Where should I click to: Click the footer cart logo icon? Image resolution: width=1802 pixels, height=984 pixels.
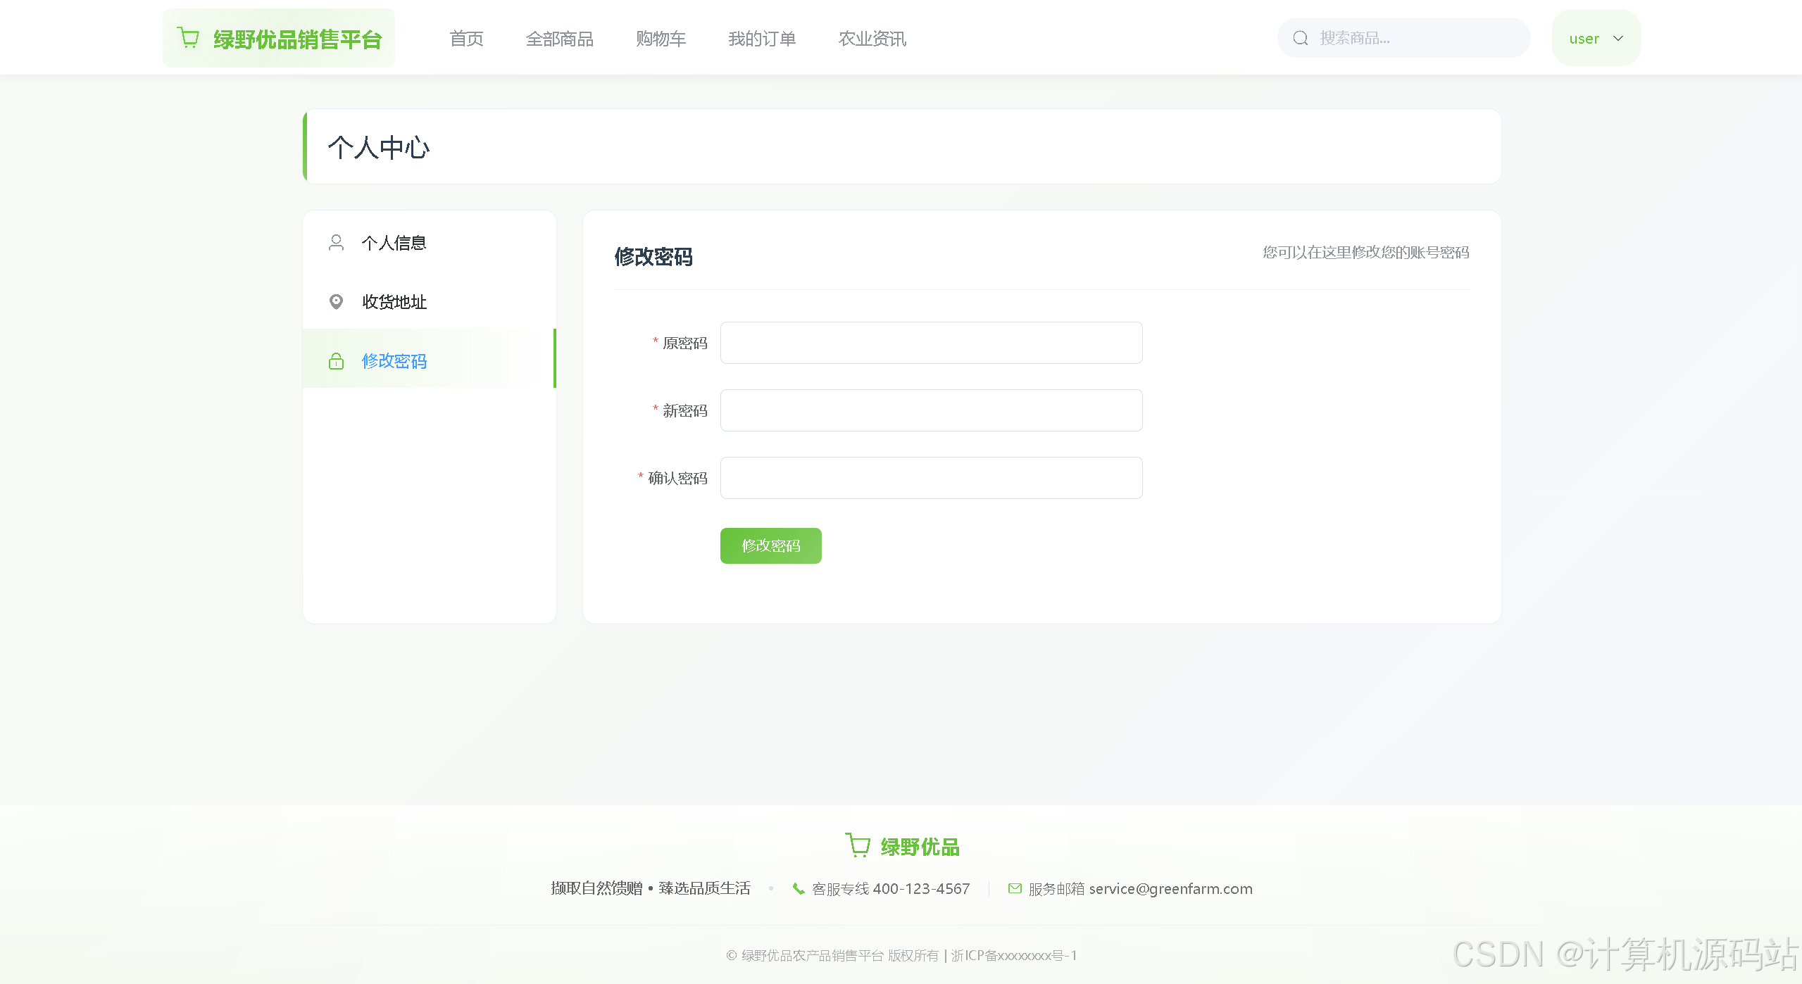pyautogui.click(x=858, y=845)
